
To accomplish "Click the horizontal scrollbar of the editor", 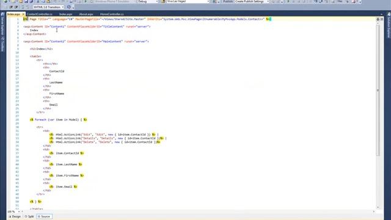I will (198, 211).
